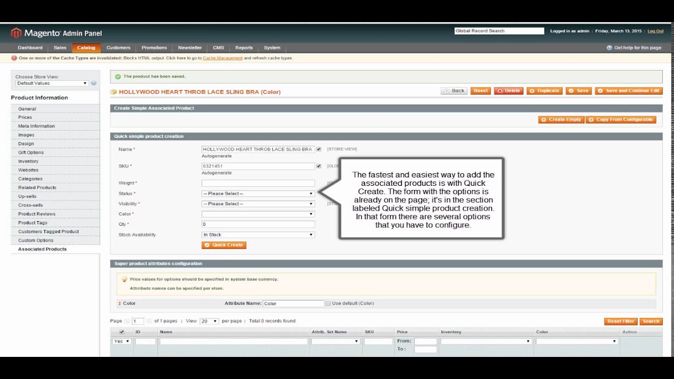Click the next page arrow in pager

(x=149, y=321)
